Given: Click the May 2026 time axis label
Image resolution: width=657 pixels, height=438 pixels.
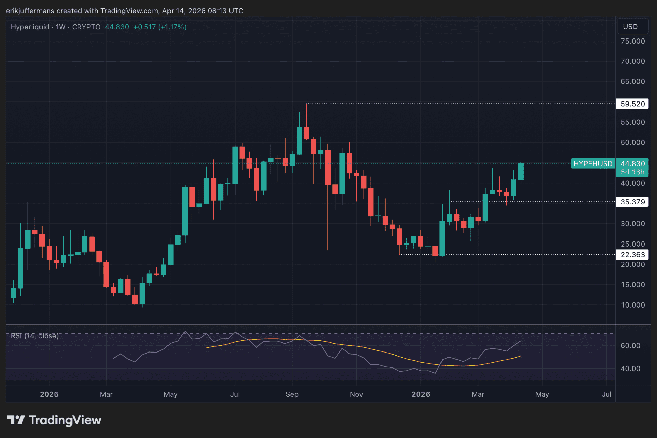Looking at the screenshot, I should point(542,394).
